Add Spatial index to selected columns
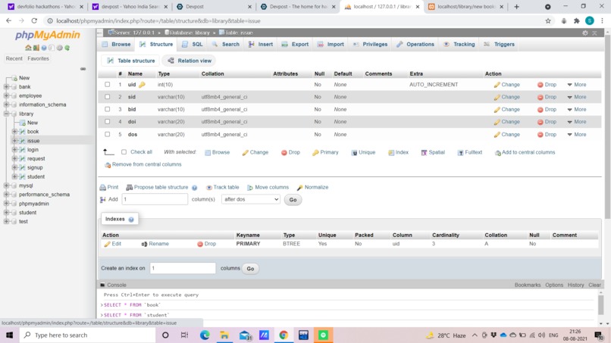 (x=433, y=152)
